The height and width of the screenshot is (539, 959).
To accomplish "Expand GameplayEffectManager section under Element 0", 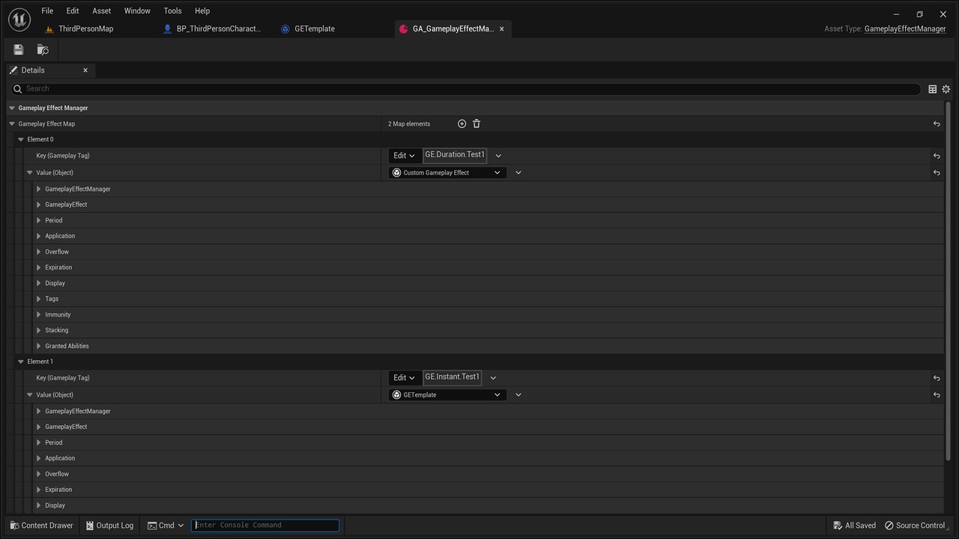I will [39, 189].
